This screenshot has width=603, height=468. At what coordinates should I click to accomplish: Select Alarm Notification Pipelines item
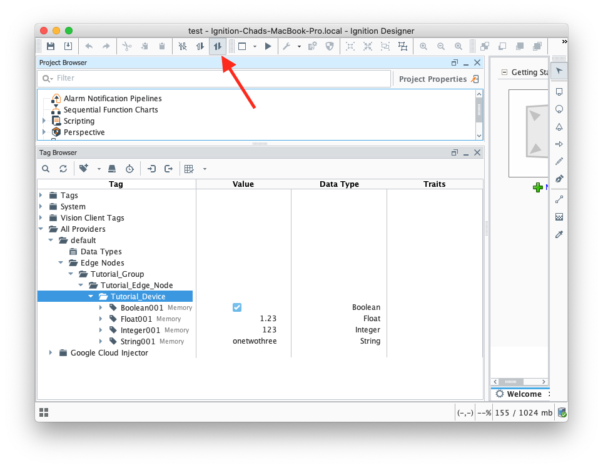112,99
